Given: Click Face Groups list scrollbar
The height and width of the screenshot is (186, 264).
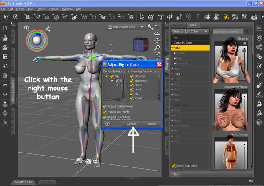Looking at the screenshot, I should (159, 87).
